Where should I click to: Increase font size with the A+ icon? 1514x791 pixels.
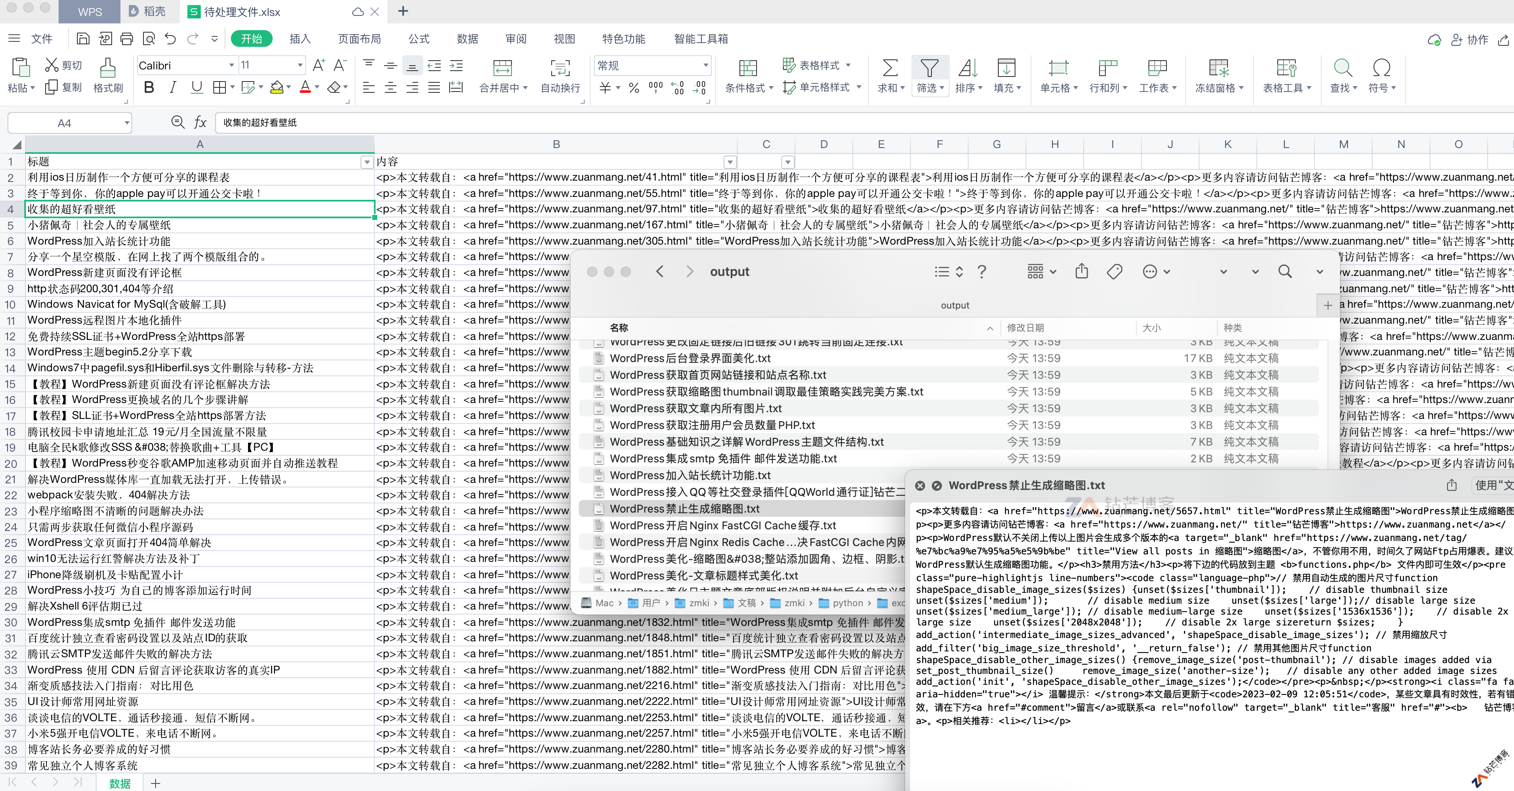pos(319,65)
